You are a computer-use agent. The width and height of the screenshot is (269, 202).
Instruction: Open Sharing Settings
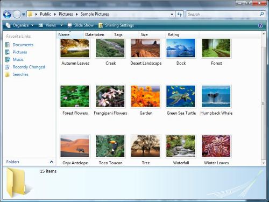pyautogui.click(x=116, y=25)
